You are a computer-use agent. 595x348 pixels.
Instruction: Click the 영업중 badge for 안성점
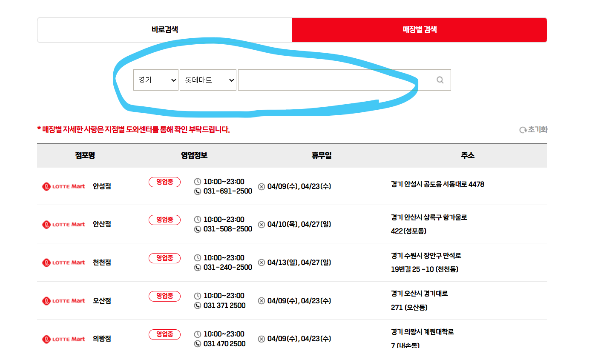pyautogui.click(x=164, y=182)
